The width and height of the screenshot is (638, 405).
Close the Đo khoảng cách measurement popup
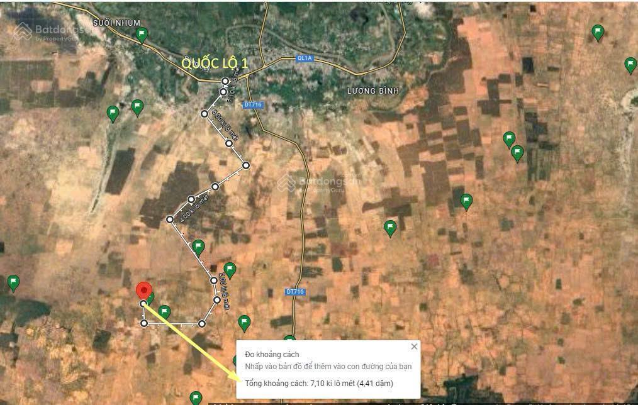click(x=414, y=347)
